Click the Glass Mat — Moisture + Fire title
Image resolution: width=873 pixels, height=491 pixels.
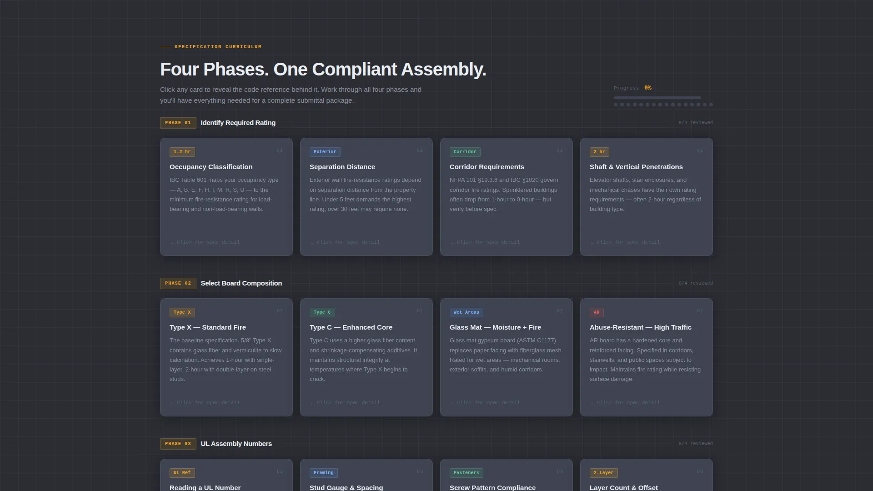pos(495,327)
